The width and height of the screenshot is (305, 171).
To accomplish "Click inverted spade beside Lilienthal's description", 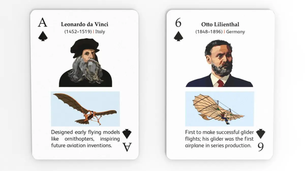I will pos(261,134).
